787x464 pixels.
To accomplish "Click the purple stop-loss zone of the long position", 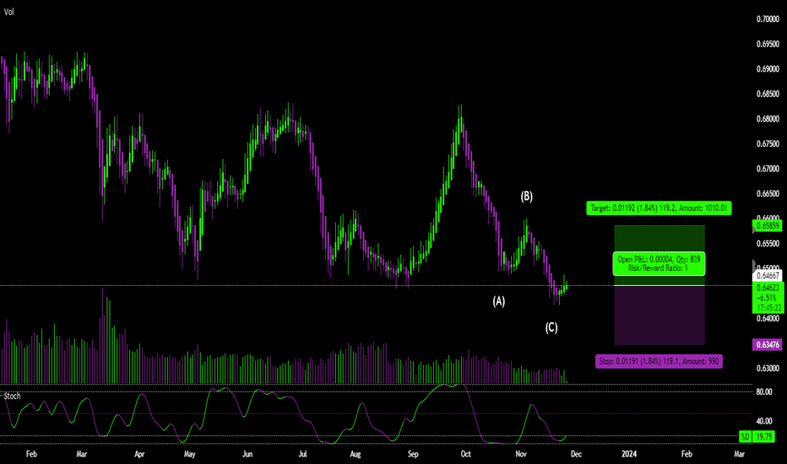I will (659, 315).
